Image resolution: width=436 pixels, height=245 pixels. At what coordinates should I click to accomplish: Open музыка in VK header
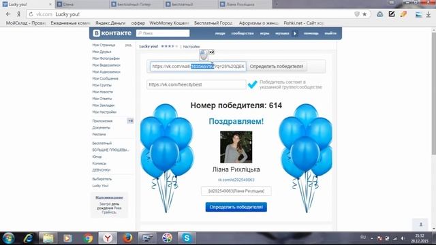[x=282, y=33]
